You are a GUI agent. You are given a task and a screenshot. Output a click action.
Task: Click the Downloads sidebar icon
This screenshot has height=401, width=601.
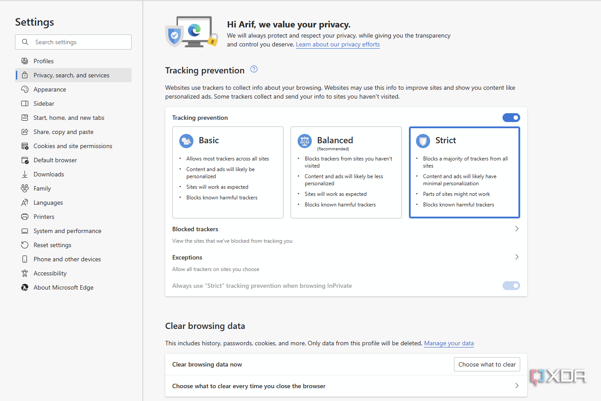coord(25,174)
